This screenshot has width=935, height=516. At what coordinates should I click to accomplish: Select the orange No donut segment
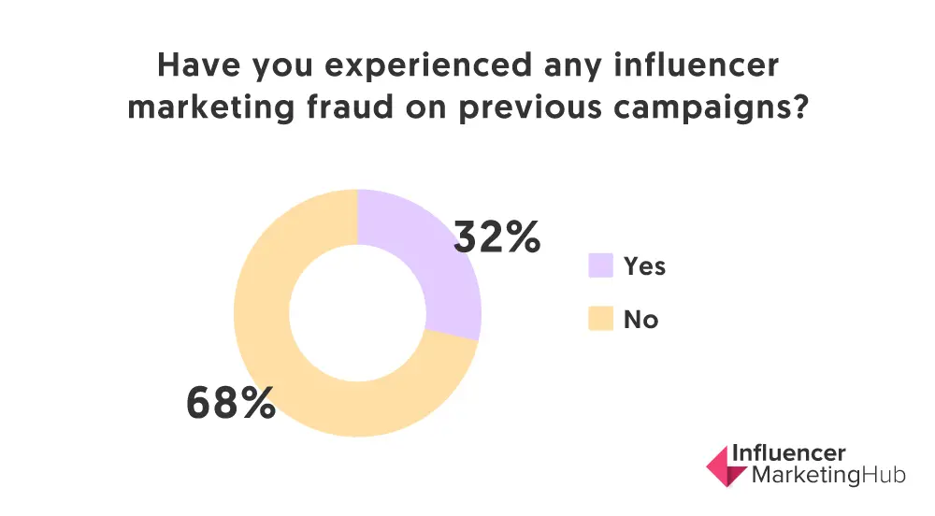click(x=280, y=374)
